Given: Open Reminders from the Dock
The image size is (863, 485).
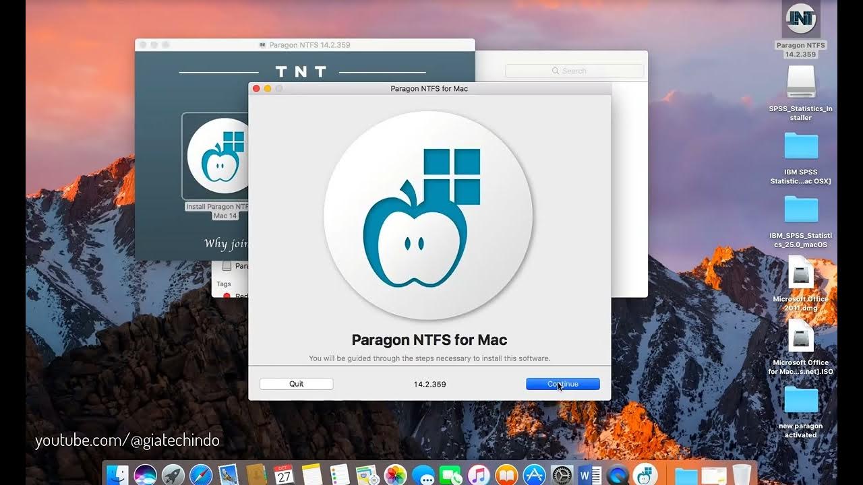Looking at the screenshot, I should (x=340, y=475).
